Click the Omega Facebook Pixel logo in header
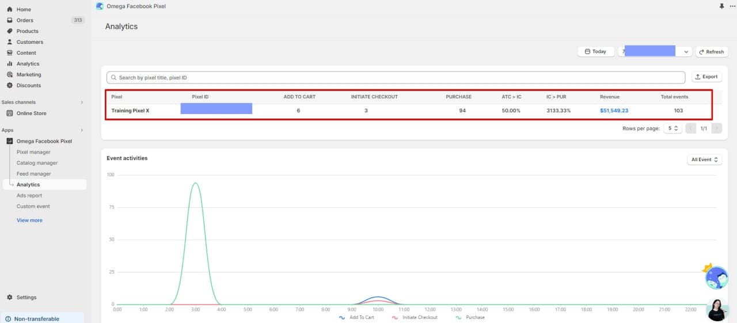The image size is (737, 323). pos(100,6)
